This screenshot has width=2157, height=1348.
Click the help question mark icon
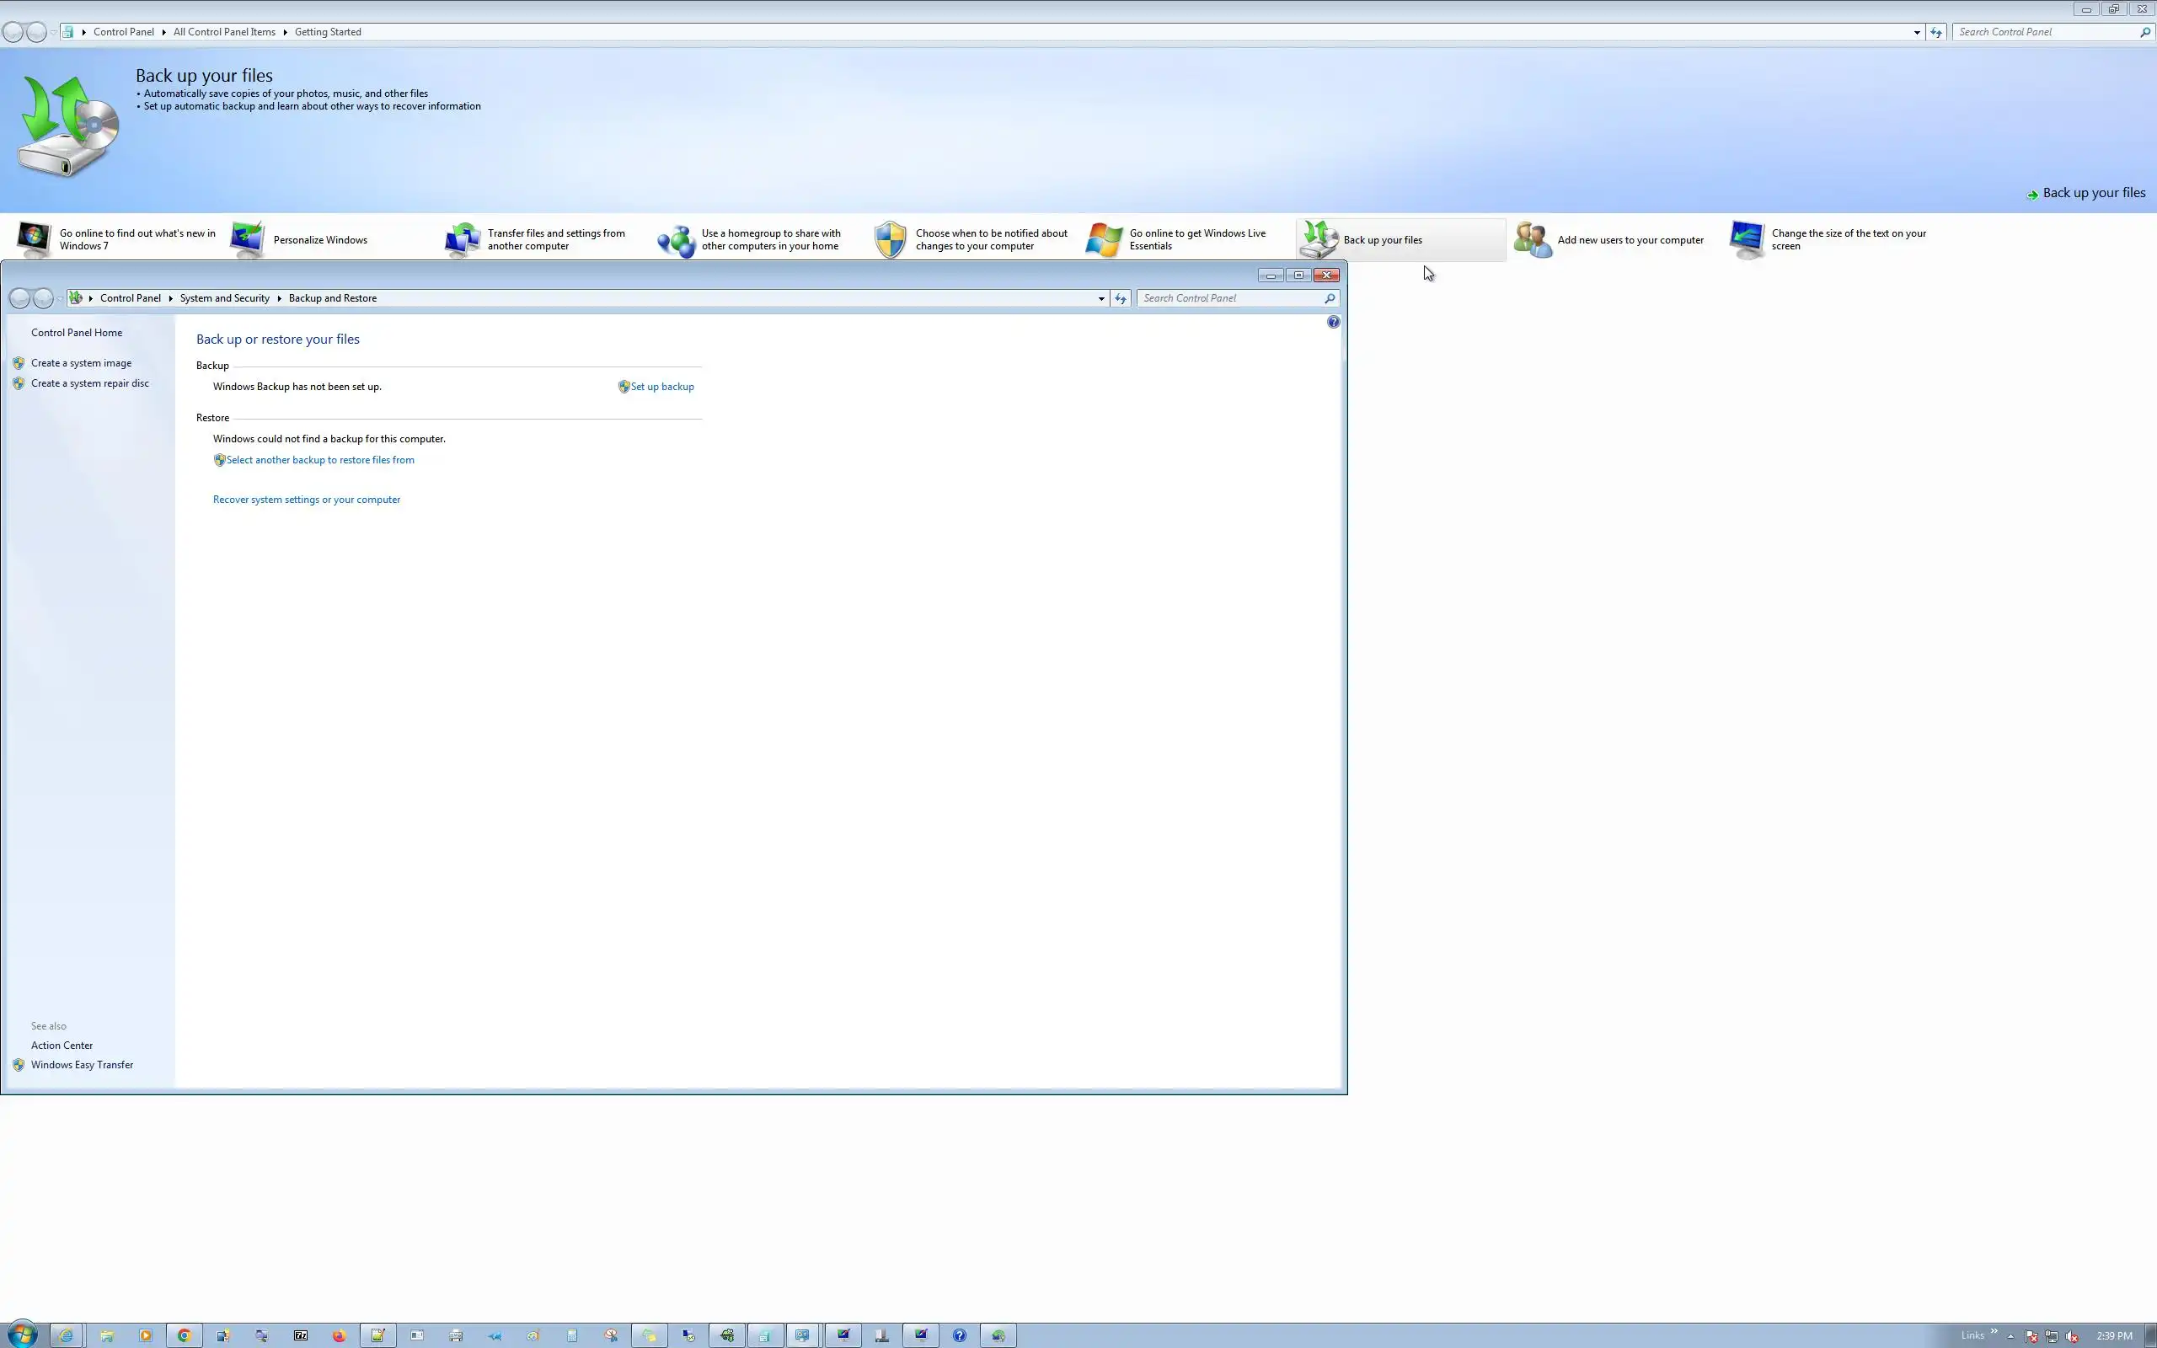tap(1332, 322)
